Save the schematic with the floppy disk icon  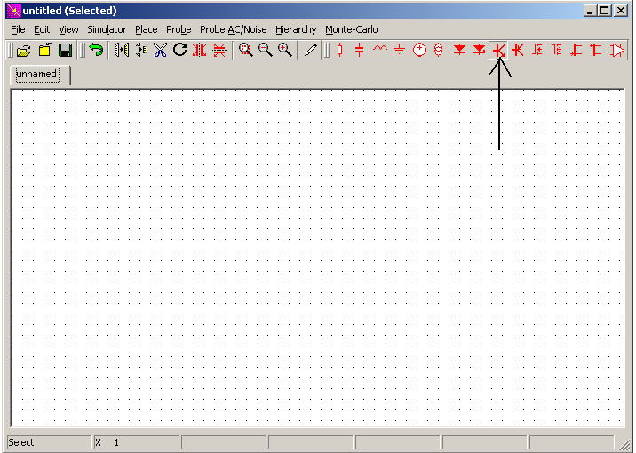click(65, 51)
